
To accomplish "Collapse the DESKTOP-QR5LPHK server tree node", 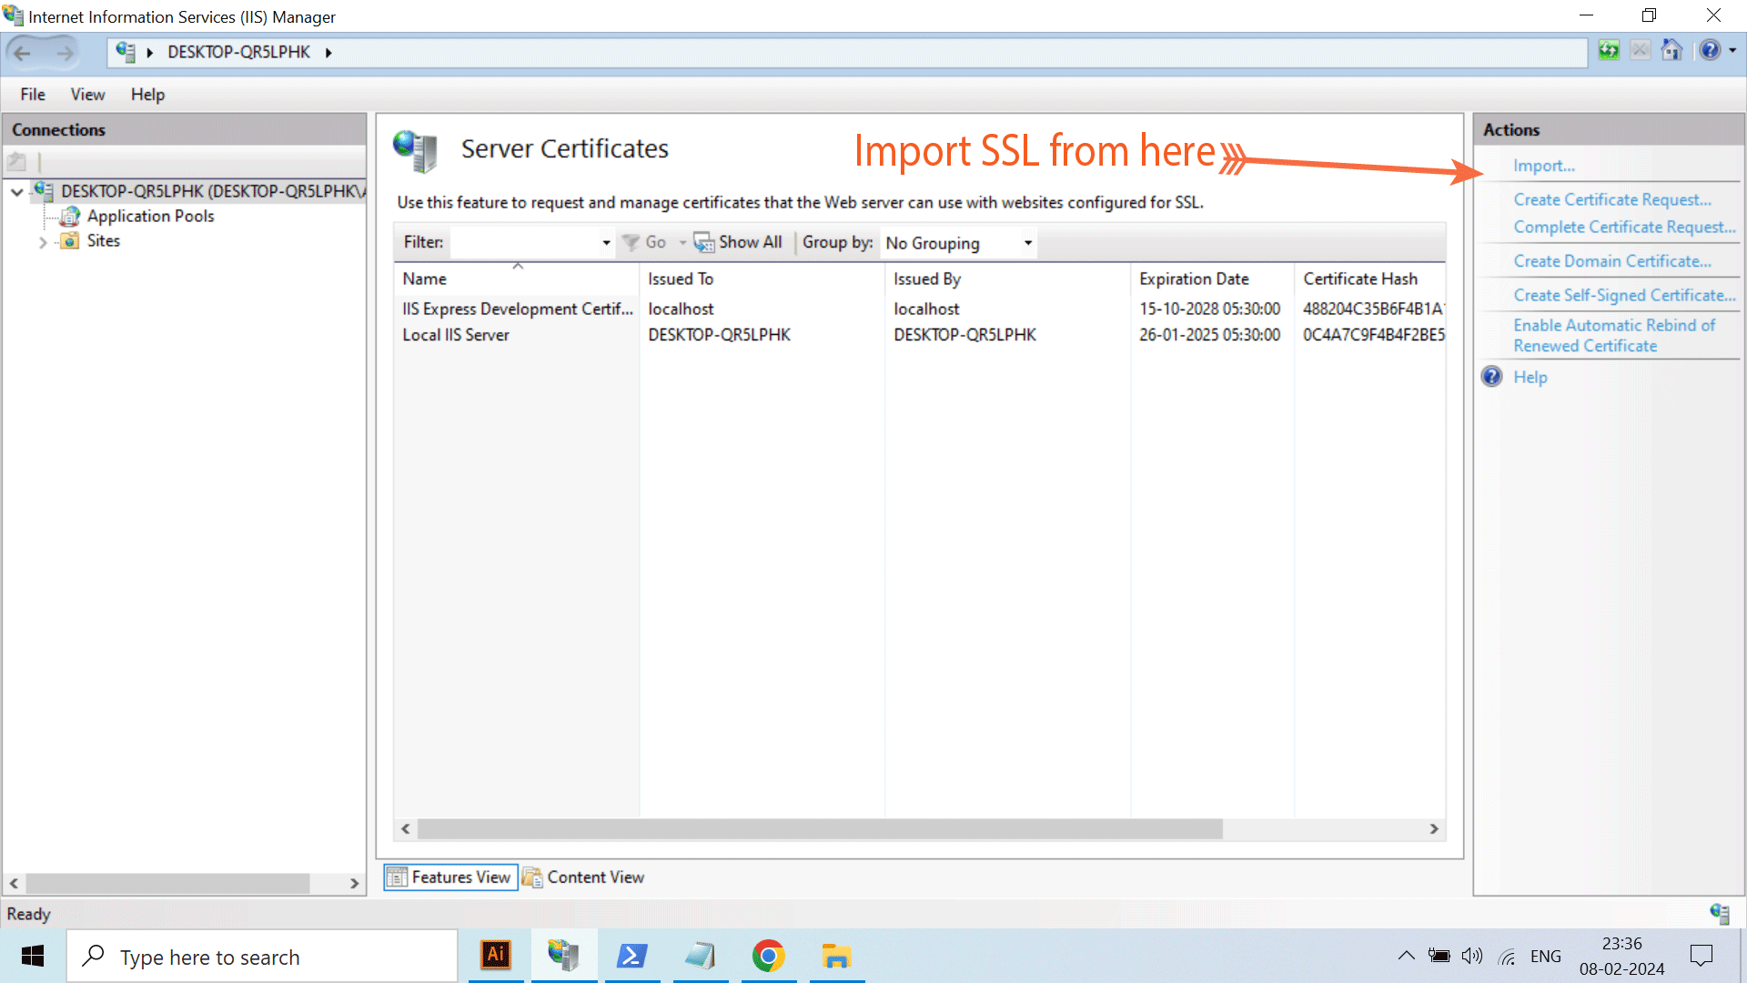I will coord(17,192).
